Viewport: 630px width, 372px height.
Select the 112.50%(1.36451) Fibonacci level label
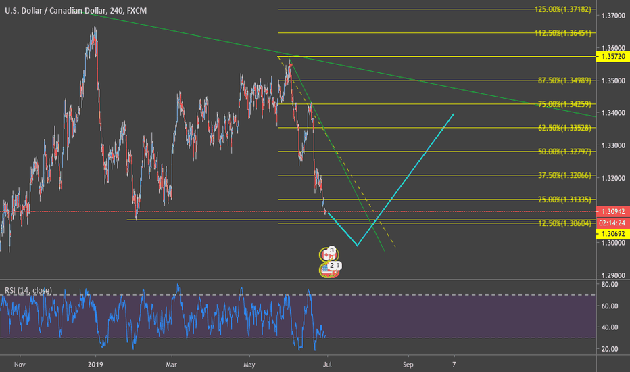(x=562, y=33)
